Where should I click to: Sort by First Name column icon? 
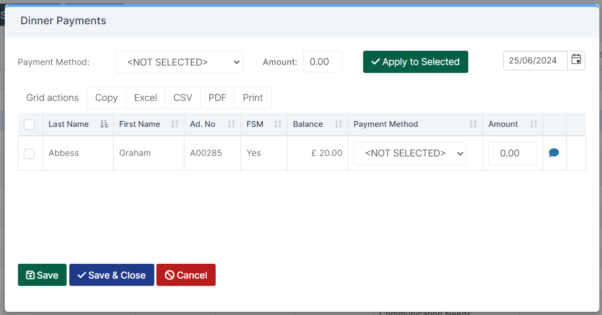click(175, 124)
